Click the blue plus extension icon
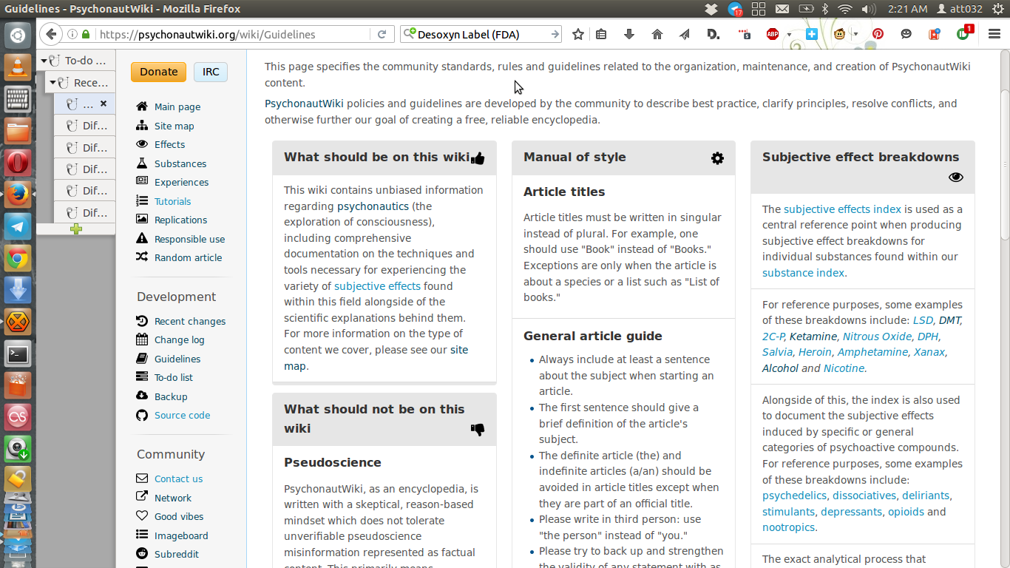The width and height of the screenshot is (1010, 568). point(812,34)
